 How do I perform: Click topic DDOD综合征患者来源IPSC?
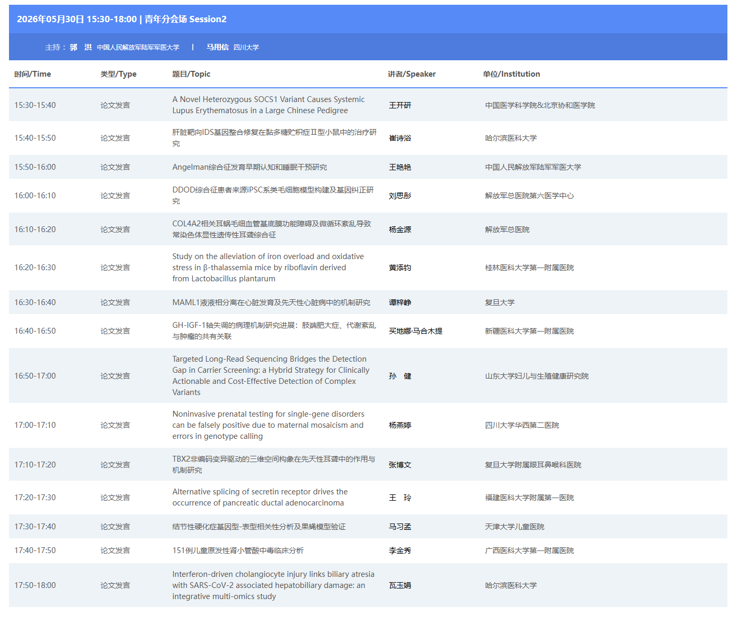(x=273, y=195)
